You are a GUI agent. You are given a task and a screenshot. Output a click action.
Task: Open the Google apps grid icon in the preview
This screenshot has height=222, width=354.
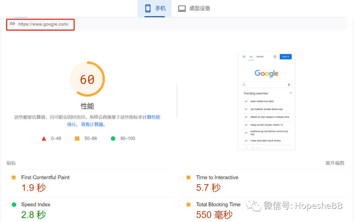275,57
